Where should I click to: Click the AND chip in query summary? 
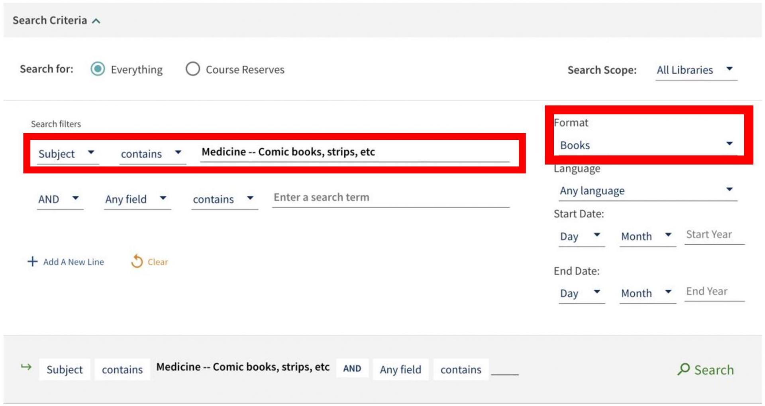[x=352, y=369]
